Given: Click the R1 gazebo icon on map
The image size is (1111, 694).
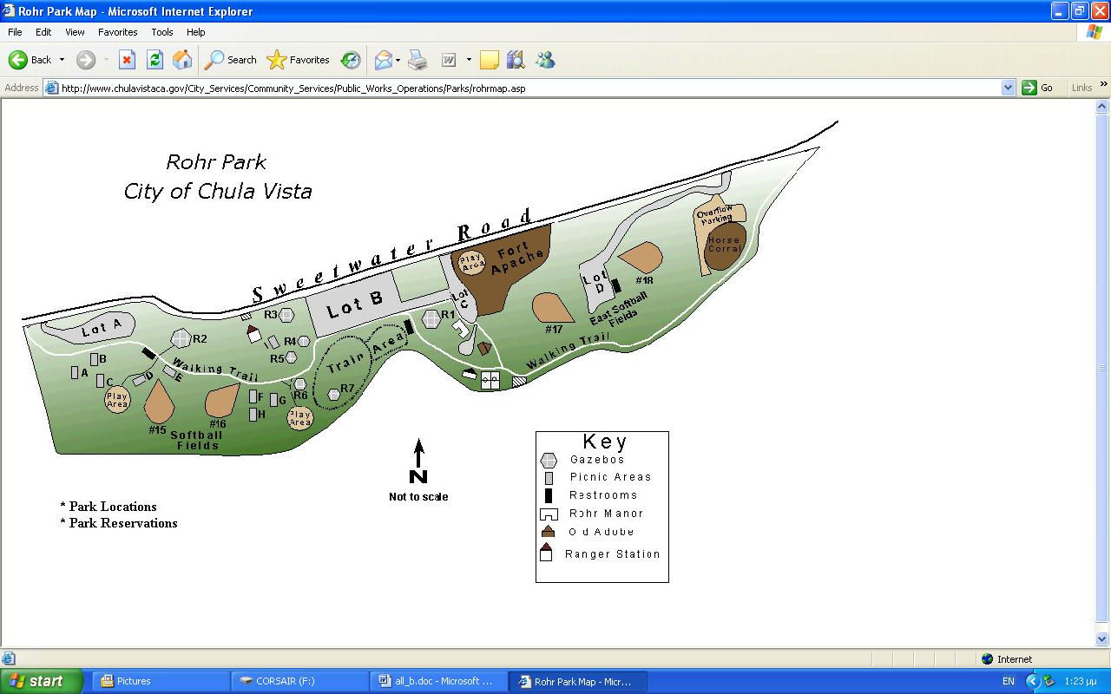Looking at the screenshot, I should (431, 319).
